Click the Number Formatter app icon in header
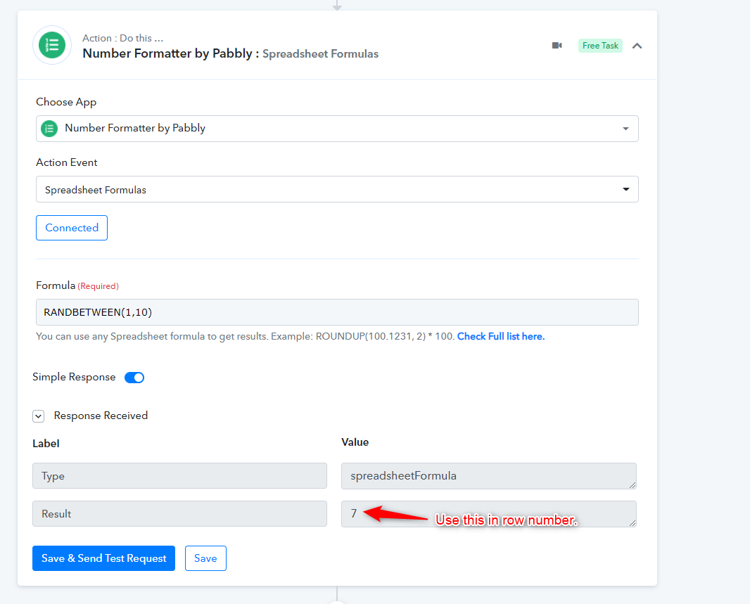 pos(52,46)
